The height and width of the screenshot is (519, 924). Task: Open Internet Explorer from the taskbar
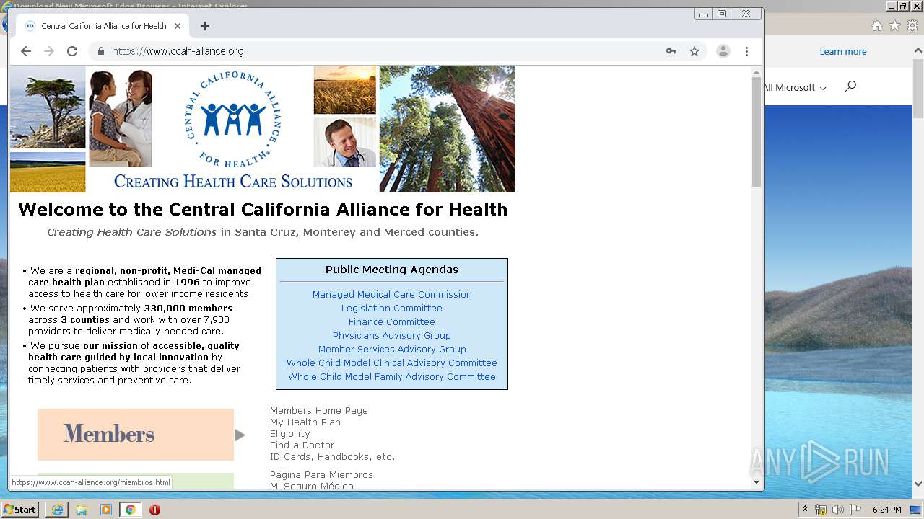(x=57, y=510)
